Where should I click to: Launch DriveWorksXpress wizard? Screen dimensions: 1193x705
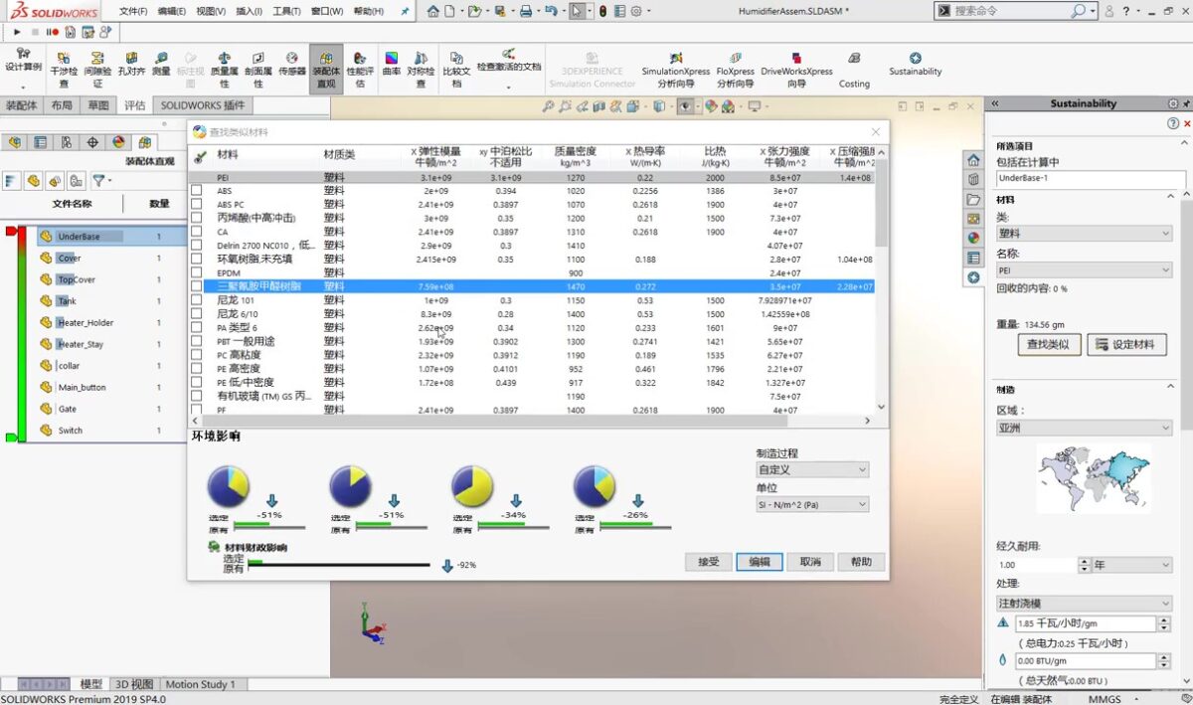pyautogui.click(x=796, y=70)
